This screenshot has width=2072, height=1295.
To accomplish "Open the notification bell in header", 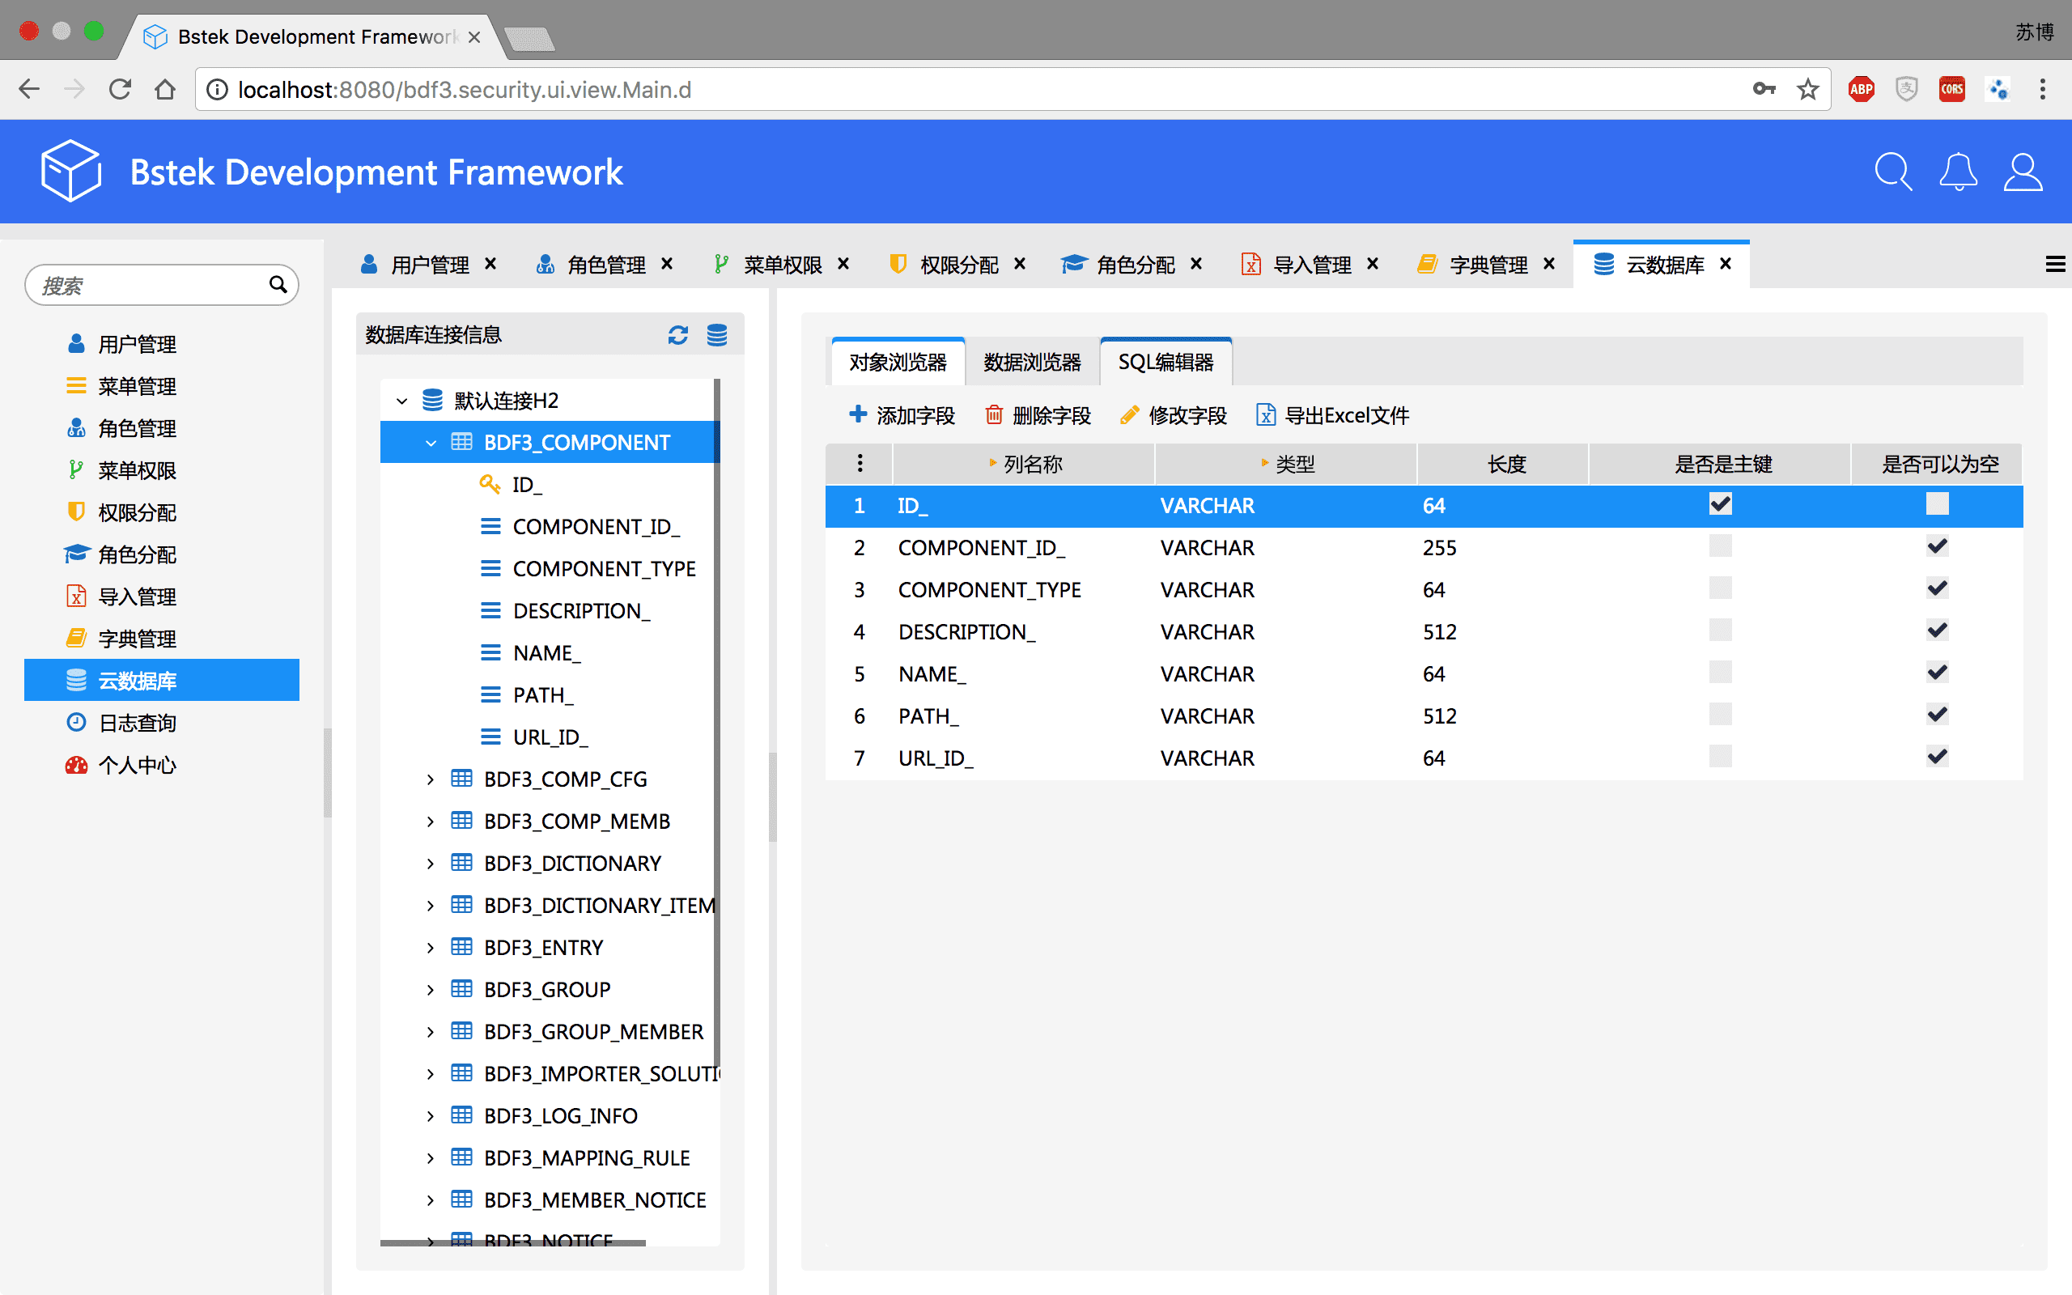I will 1957,172.
